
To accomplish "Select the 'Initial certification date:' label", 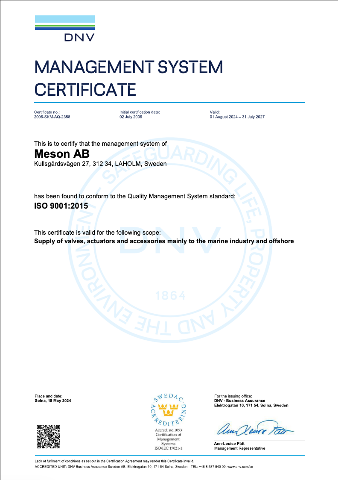I will pos(140,112).
